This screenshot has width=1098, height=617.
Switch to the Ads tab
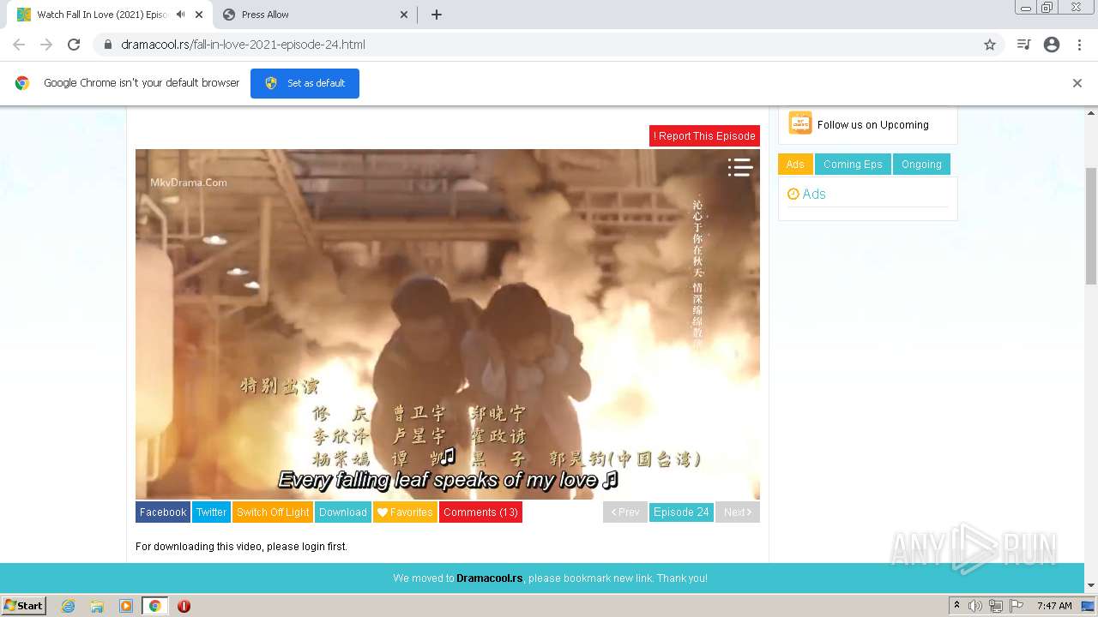pos(795,165)
